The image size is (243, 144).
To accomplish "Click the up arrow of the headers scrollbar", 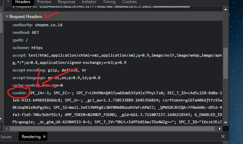I will pos(225,9).
